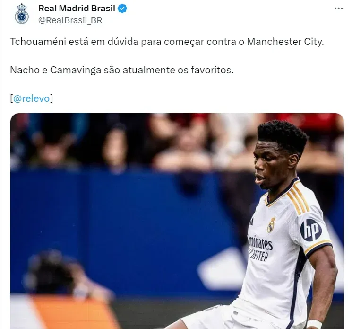Click the white wristband on the player's arm

314,324
